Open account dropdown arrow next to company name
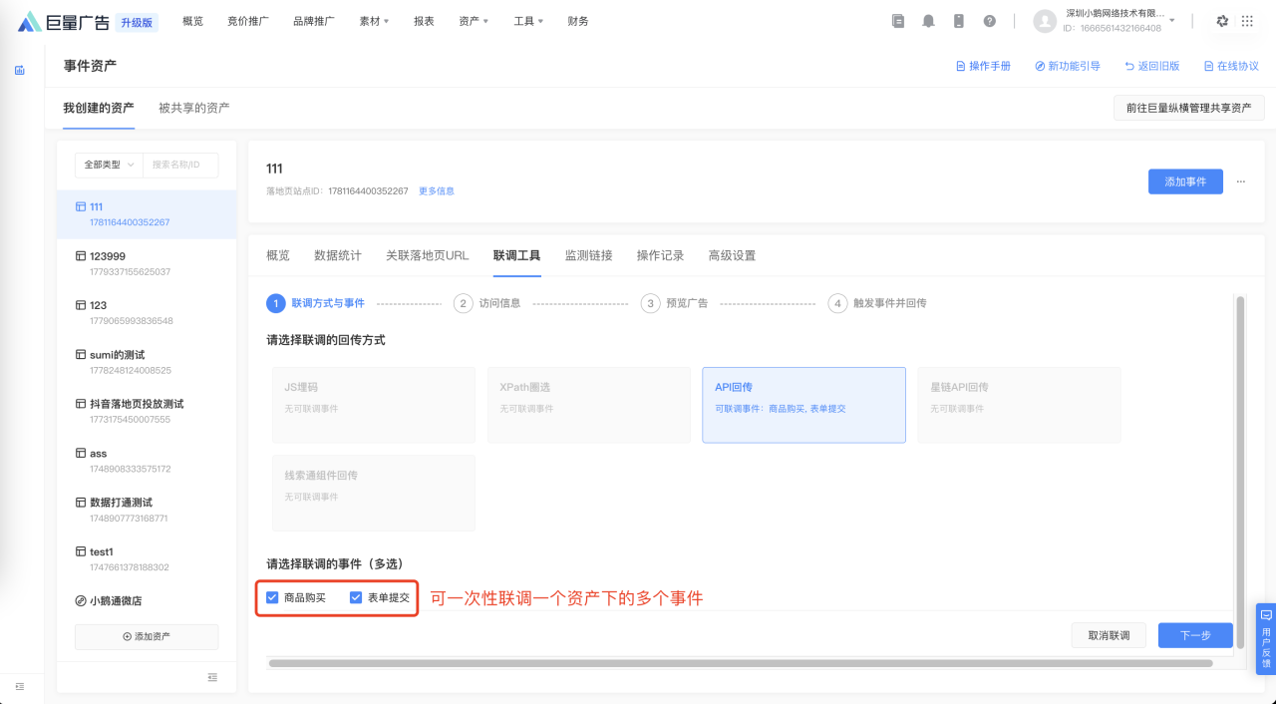 [x=1172, y=21]
